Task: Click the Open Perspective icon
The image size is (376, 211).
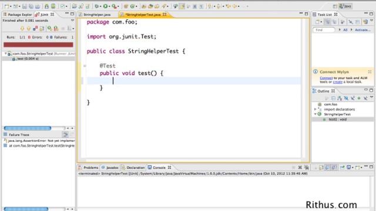Action: tap(335, 6)
